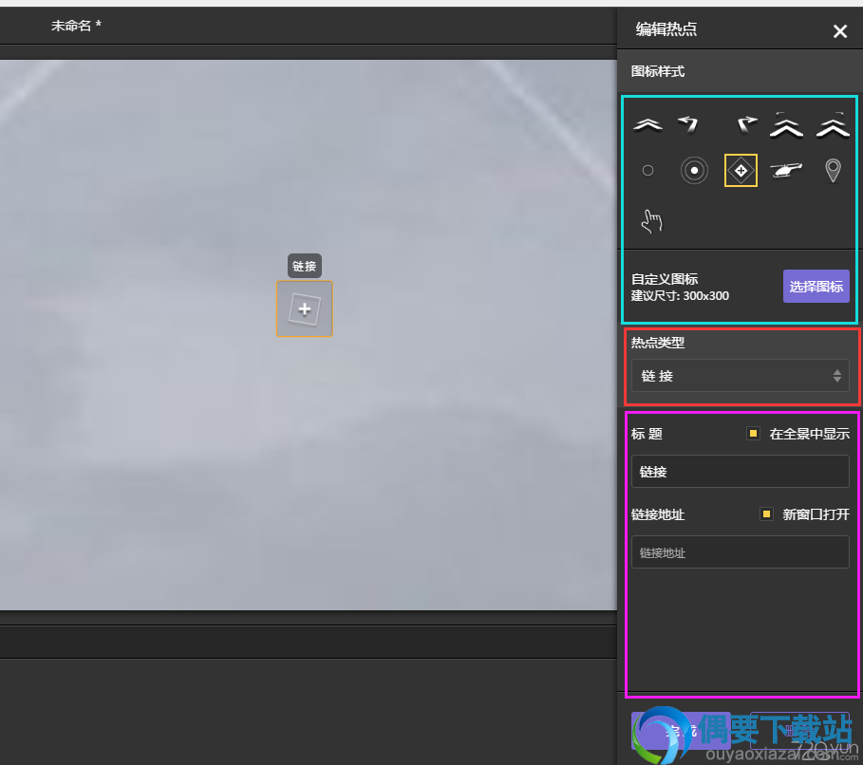863x765 pixels.
Task: Select the plus hotspot marker in the panorama
Action: (x=305, y=308)
